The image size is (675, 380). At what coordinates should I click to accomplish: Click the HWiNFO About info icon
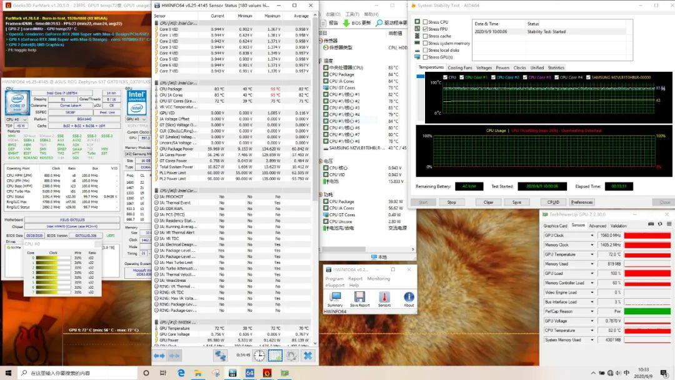click(x=409, y=297)
